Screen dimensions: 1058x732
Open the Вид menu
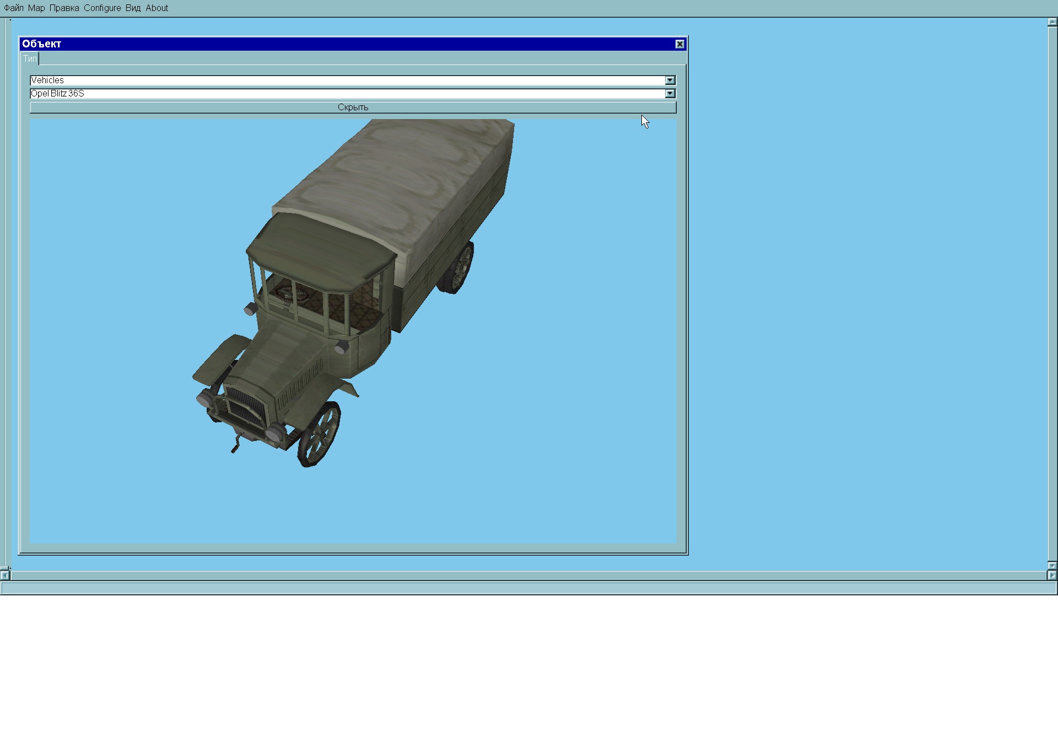point(133,8)
